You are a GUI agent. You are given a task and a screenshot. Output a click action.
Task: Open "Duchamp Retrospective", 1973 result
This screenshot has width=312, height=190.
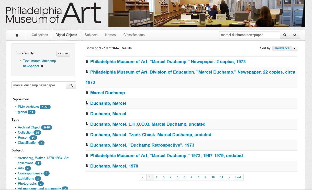click(x=142, y=145)
